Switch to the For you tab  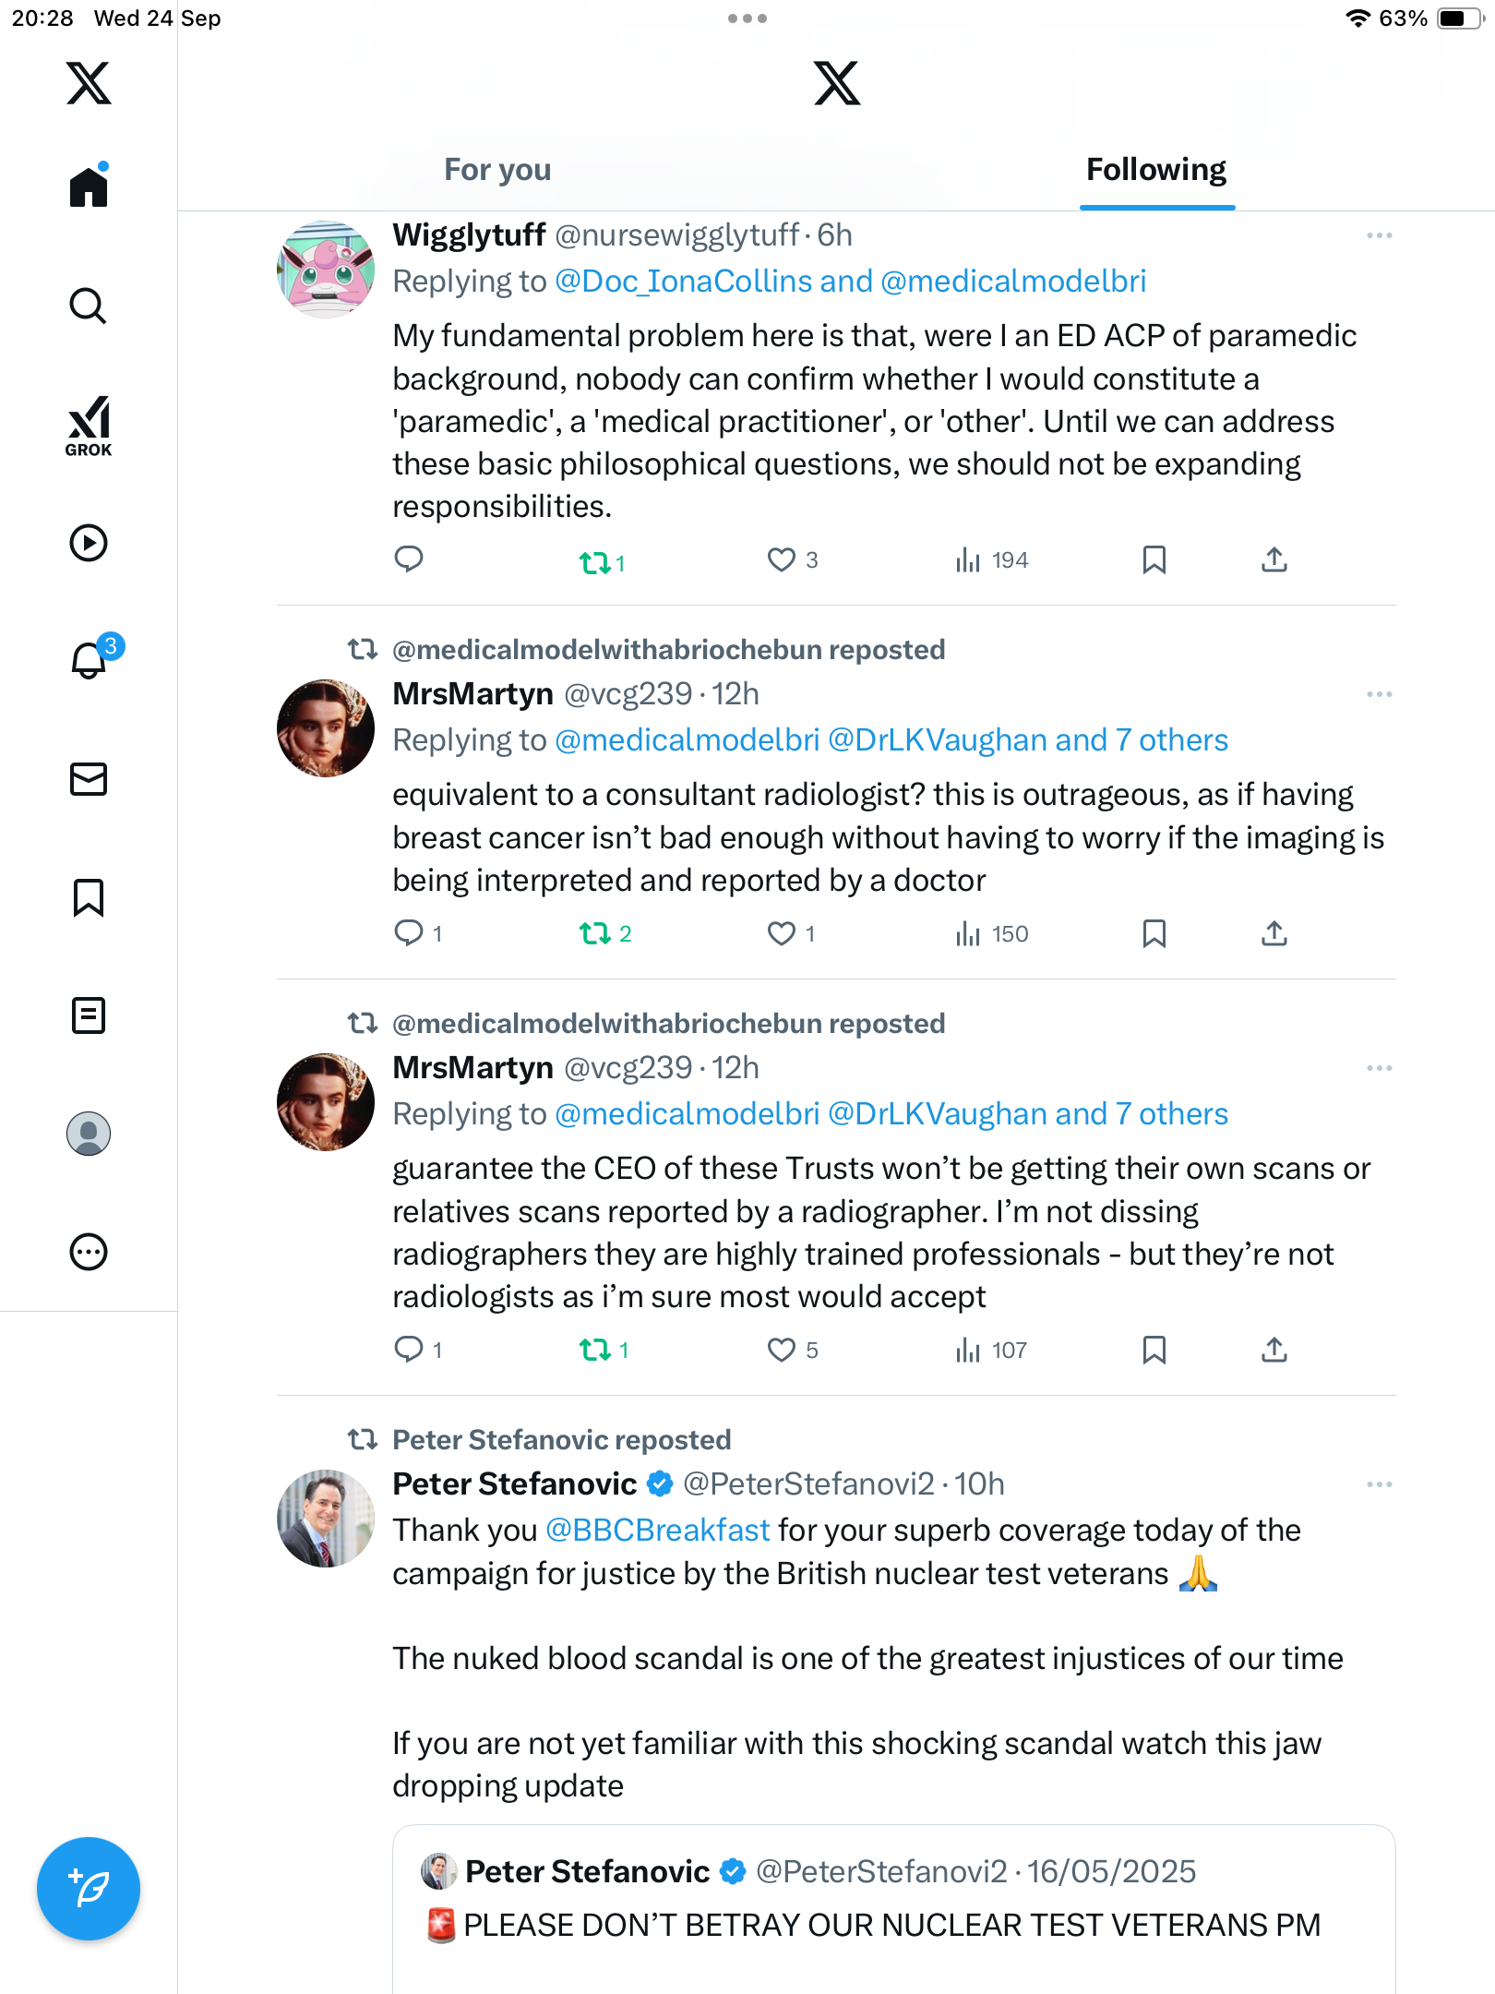(x=497, y=170)
